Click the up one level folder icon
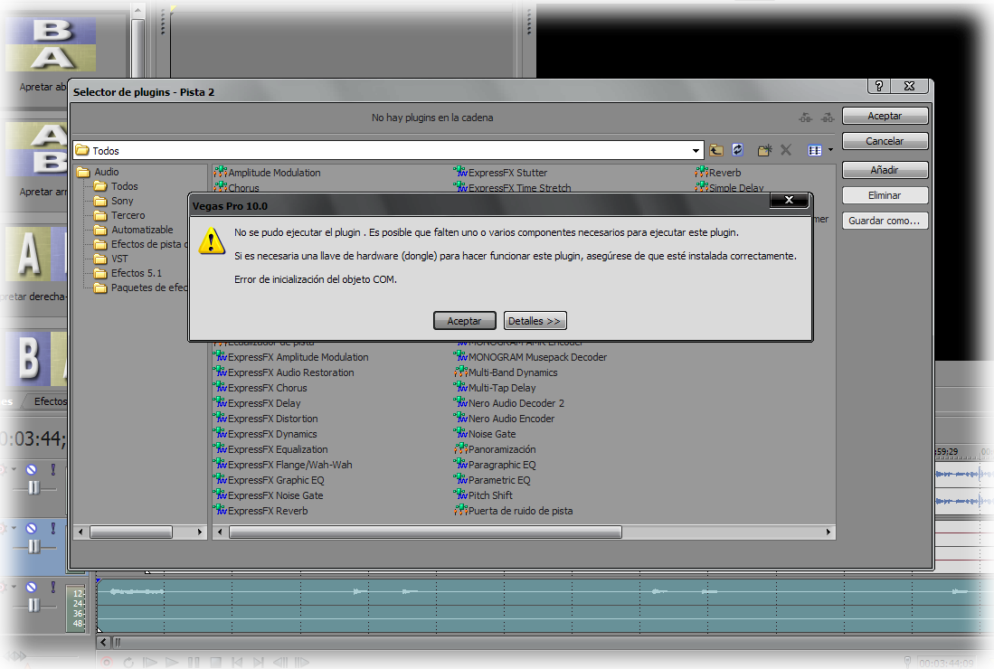This screenshot has height=669, width=994. coord(716,150)
